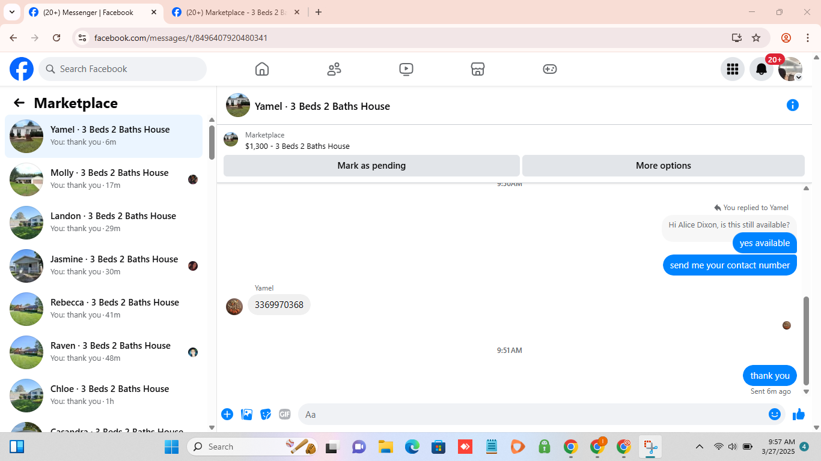The height and width of the screenshot is (461, 821).
Task: Open a new browser tab
Action: tap(319, 12)
